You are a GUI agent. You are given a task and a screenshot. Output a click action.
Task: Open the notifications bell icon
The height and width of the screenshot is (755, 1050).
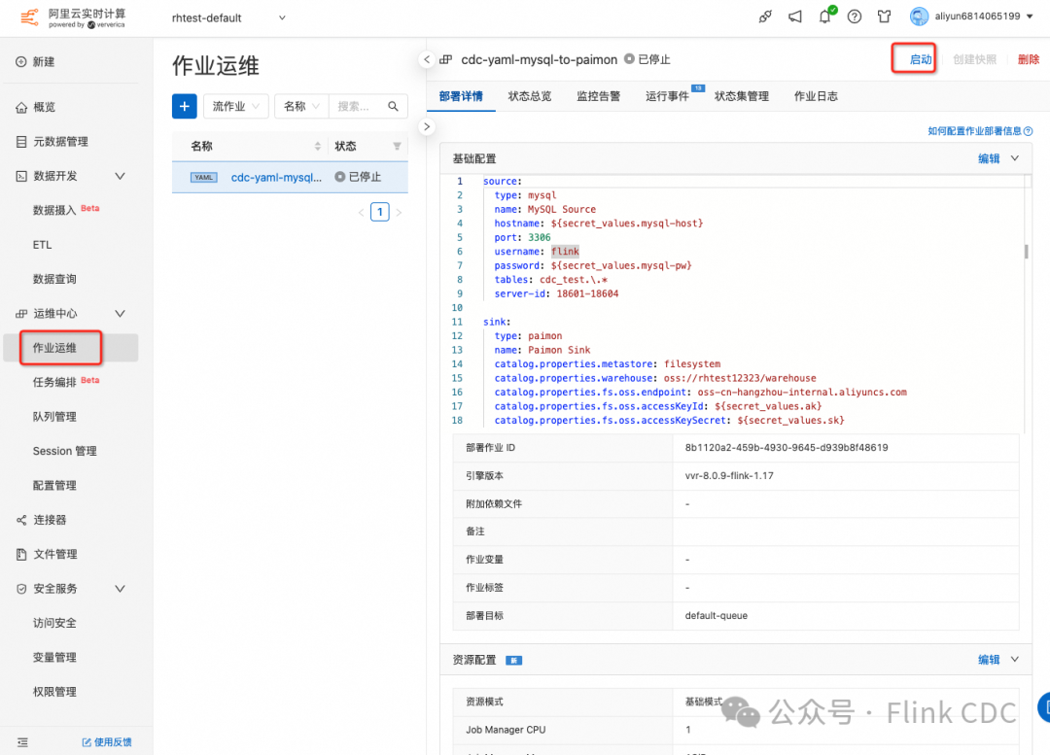click(825, 17)
